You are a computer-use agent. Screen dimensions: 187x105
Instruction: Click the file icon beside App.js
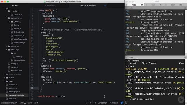pyautogui.click(x=12, y=25)
